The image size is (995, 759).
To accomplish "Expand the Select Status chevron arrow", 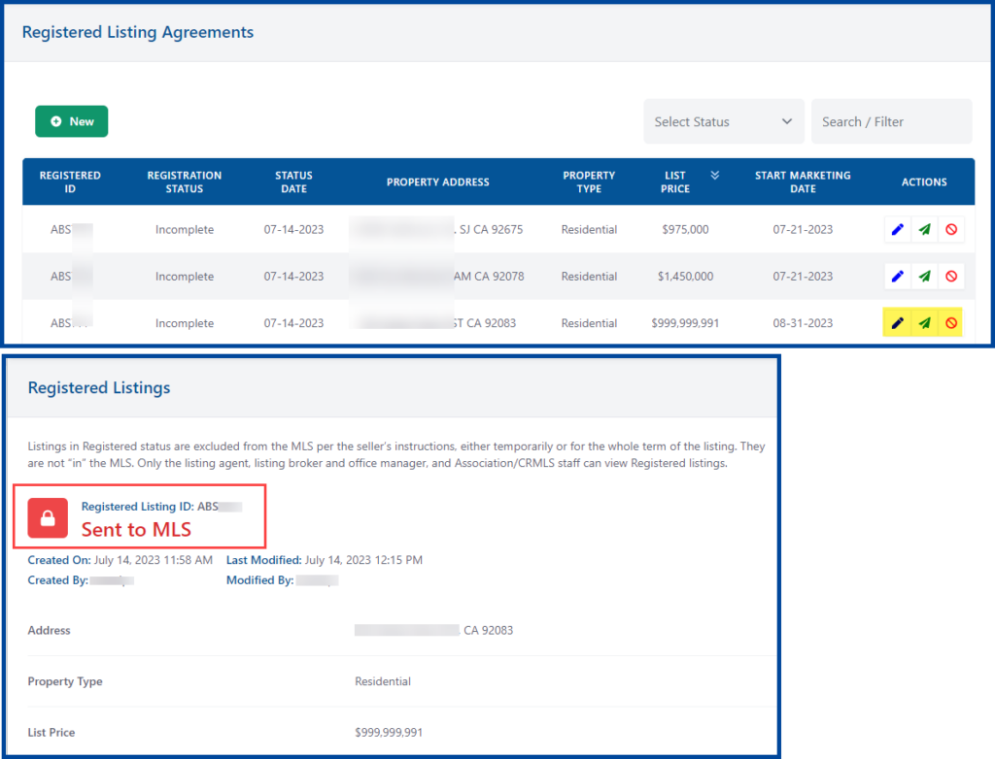I will pyautogui.click(x=787, y=121).
